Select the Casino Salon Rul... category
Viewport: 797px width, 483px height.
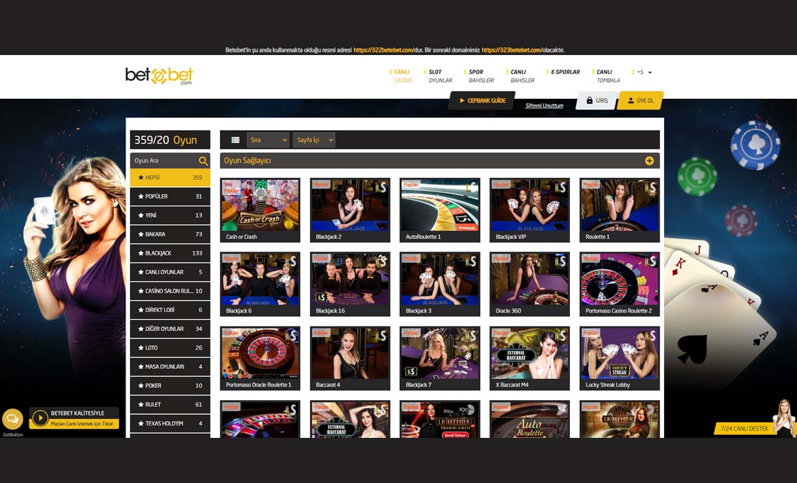(x=170, y=291)
